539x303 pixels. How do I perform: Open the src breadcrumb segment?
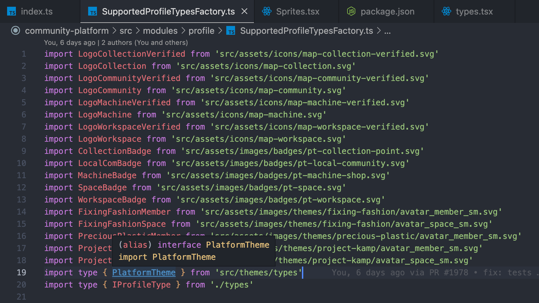click(126, 31)
